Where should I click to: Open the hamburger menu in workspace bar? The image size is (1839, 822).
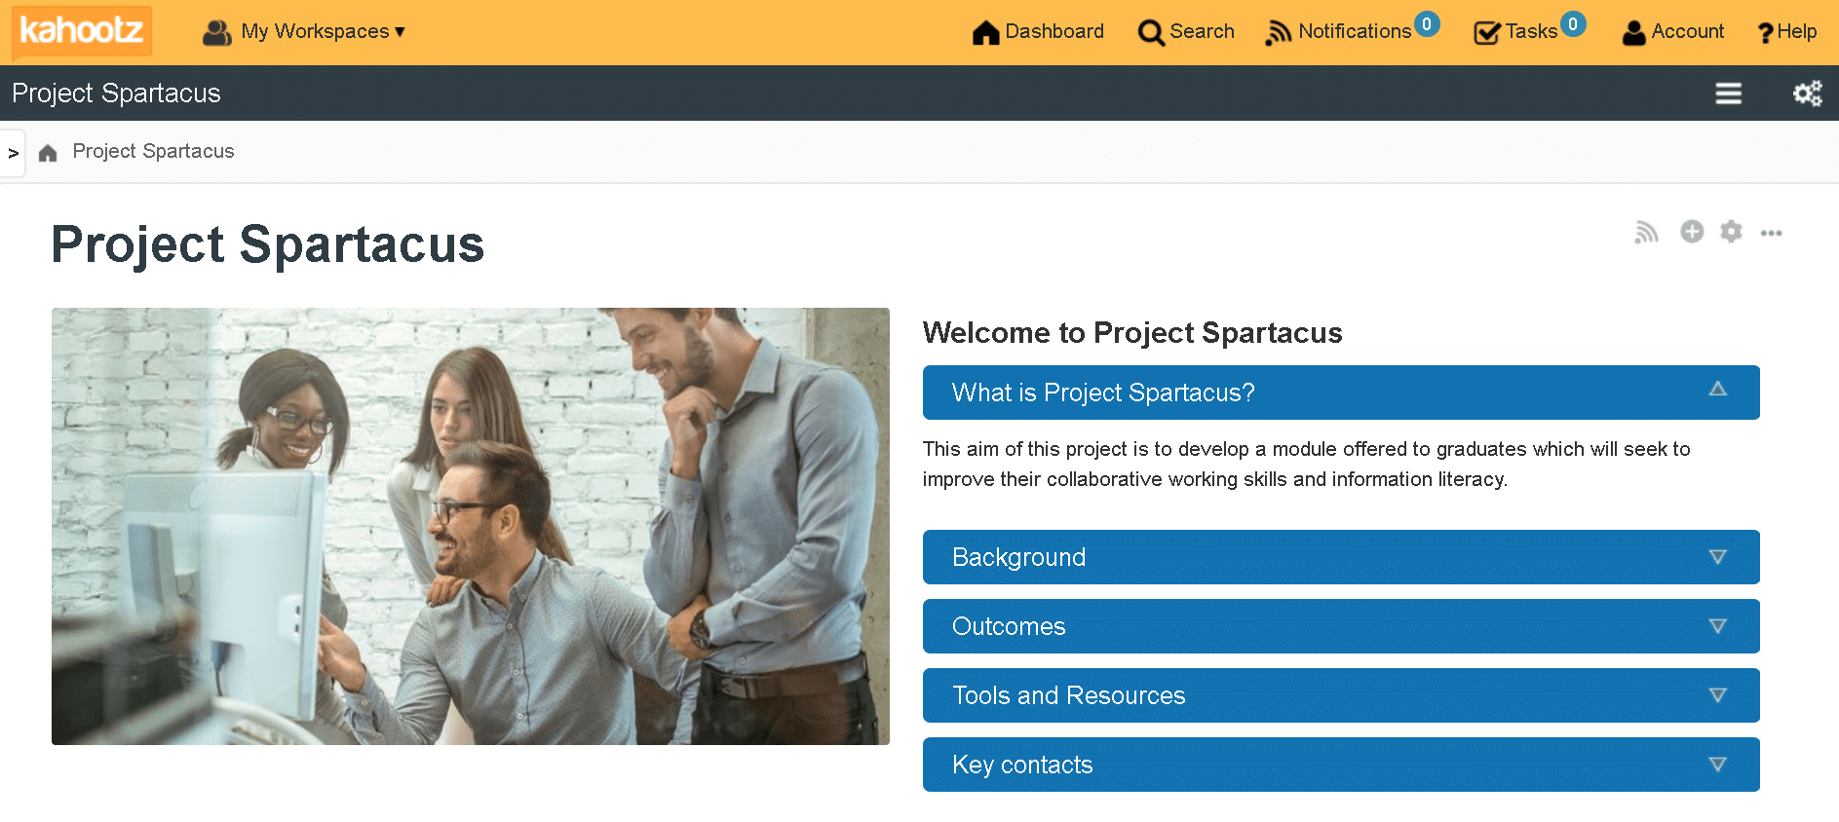click(x=1728, y=93)
